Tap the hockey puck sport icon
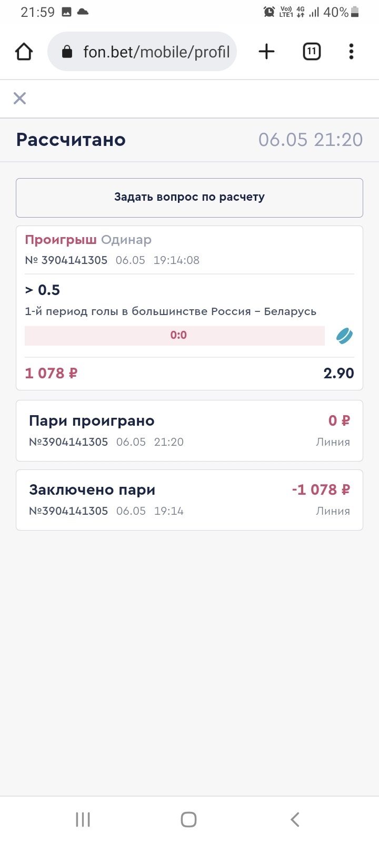This screenshot has width=379, height=843. [x=344, y=336]
